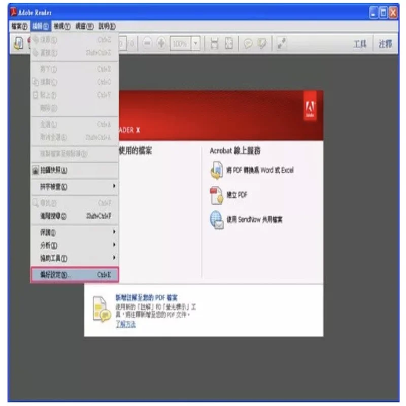Viewport: 406px width, 406px height.
Task: Click the greyed 複製 menu entry
Action: pyautogui.click(x=75, y=82)
